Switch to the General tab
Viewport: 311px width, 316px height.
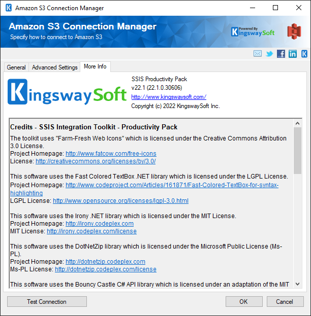[16, 67]
